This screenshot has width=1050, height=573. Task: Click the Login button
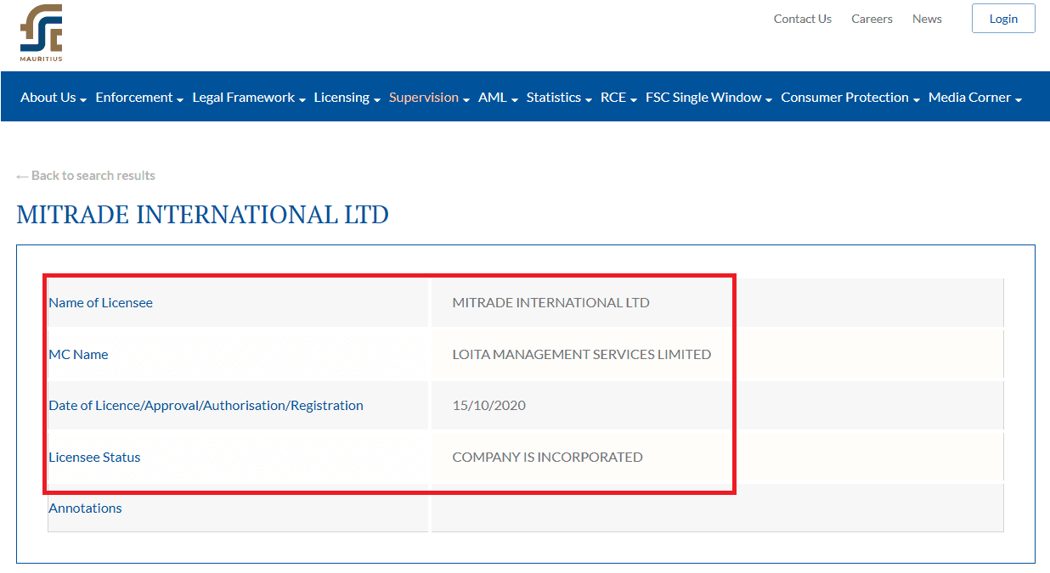(1003, 19)
